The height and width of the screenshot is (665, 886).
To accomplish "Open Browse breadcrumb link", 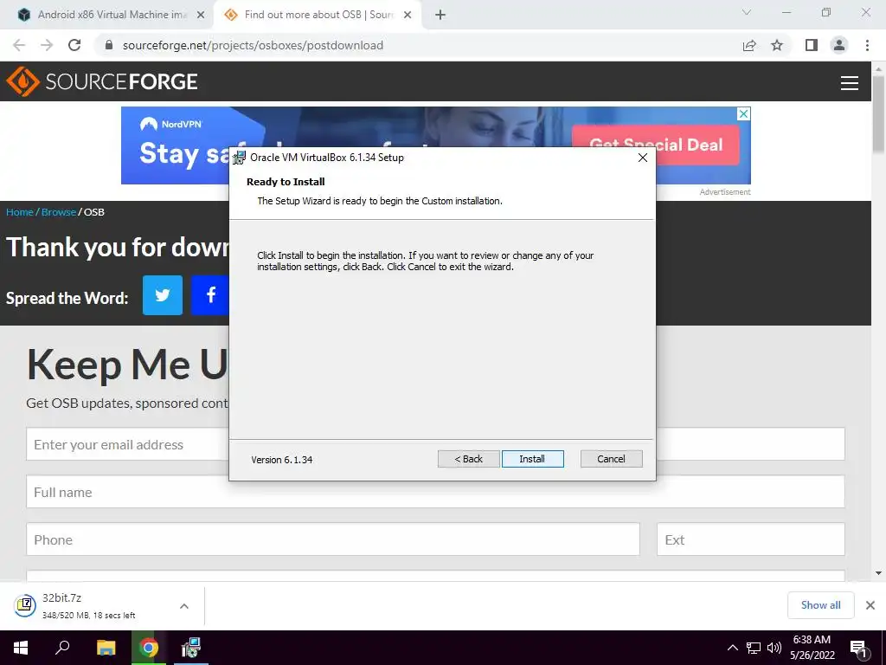I will pyautogui.click(x=59, y=212).
